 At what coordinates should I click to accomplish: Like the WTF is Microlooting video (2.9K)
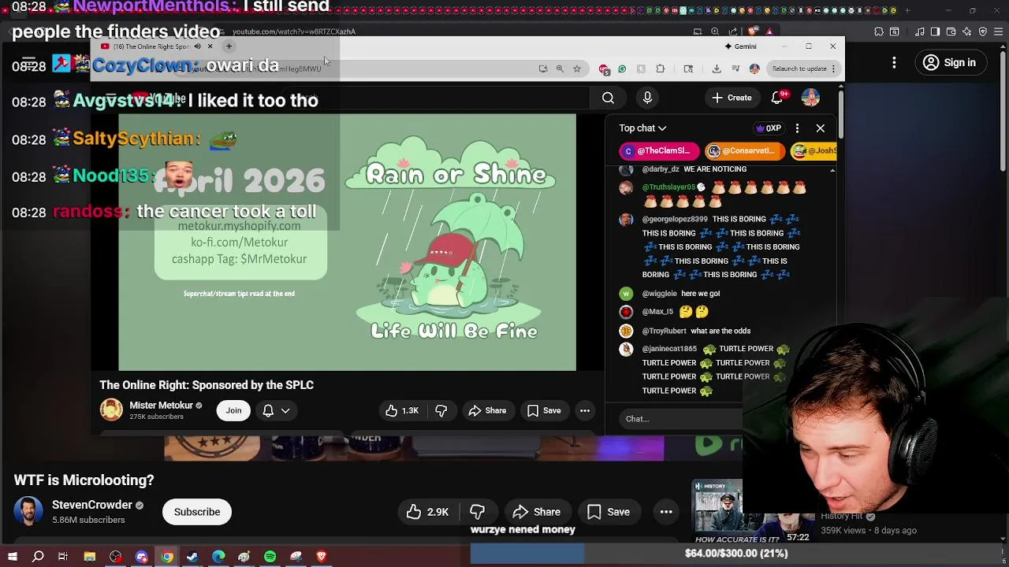(426, 512)
